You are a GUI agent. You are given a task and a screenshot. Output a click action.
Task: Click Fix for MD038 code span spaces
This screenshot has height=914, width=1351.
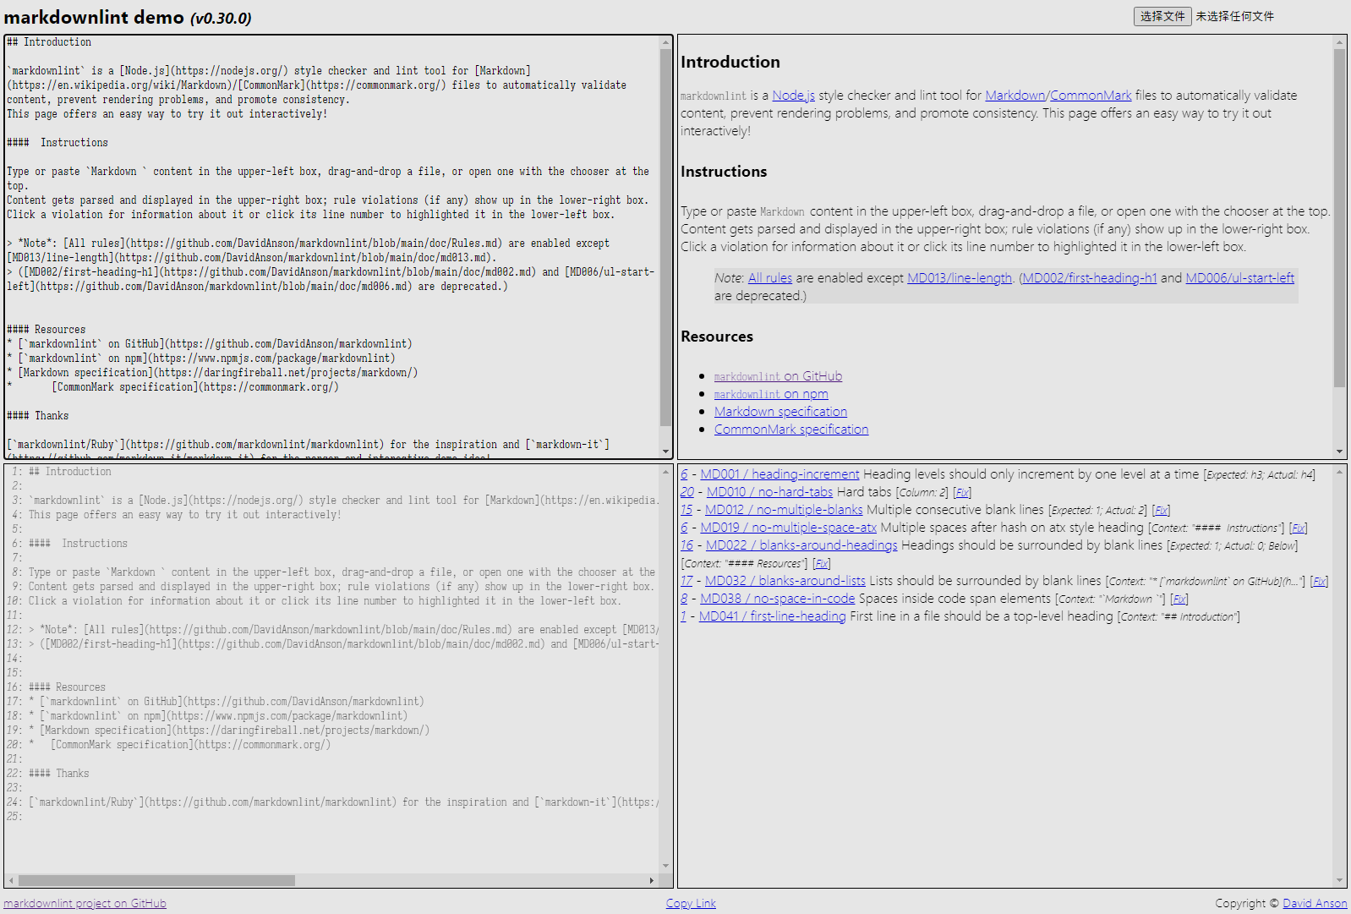[1179, 599]
